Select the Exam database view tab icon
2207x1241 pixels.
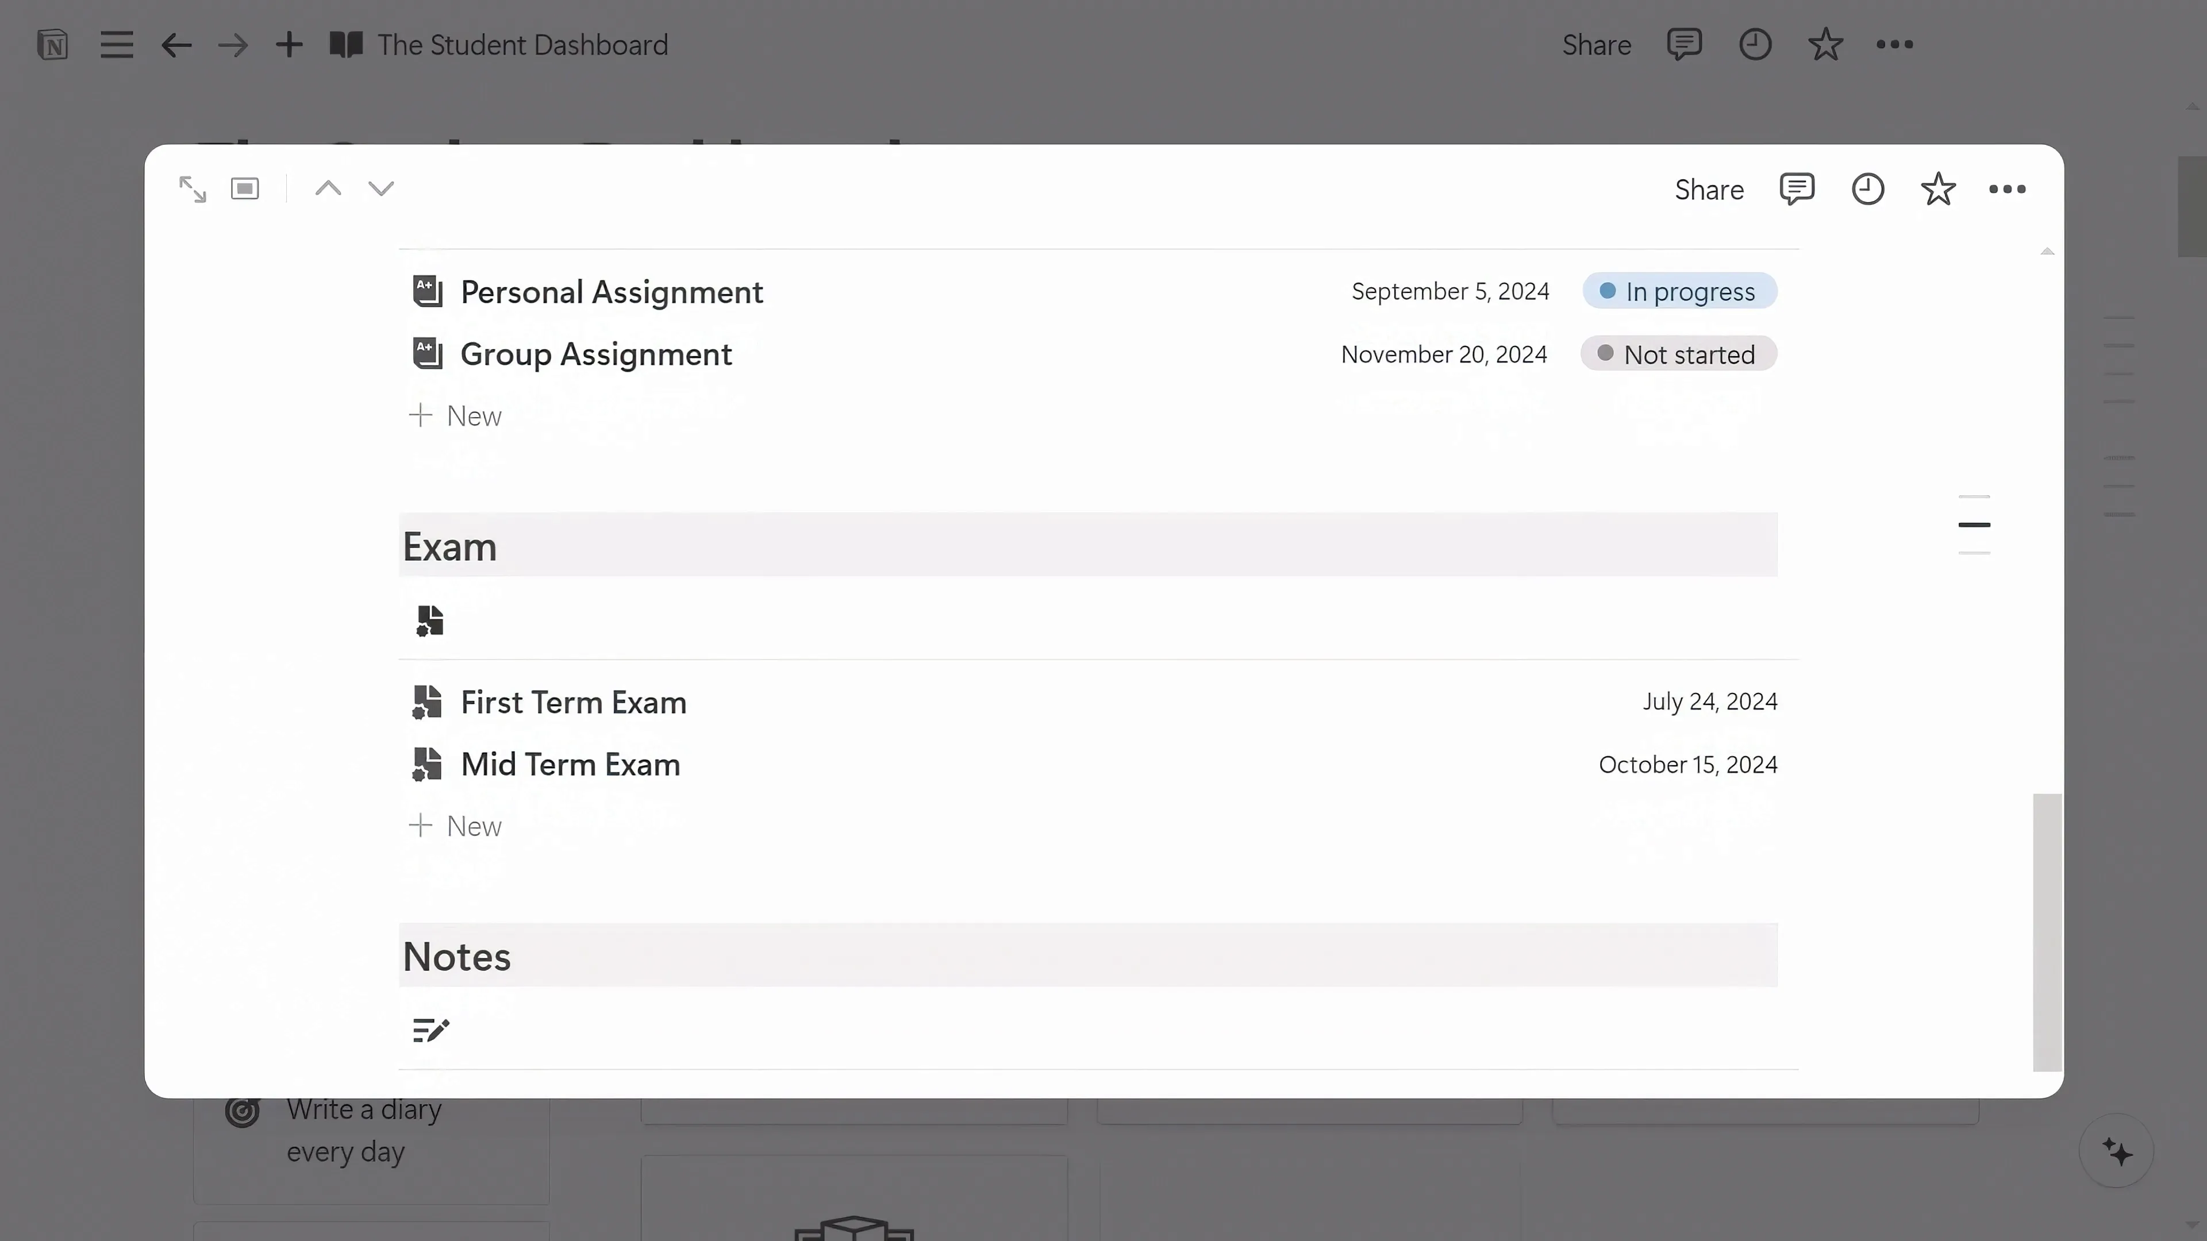[x=429, y=620]
